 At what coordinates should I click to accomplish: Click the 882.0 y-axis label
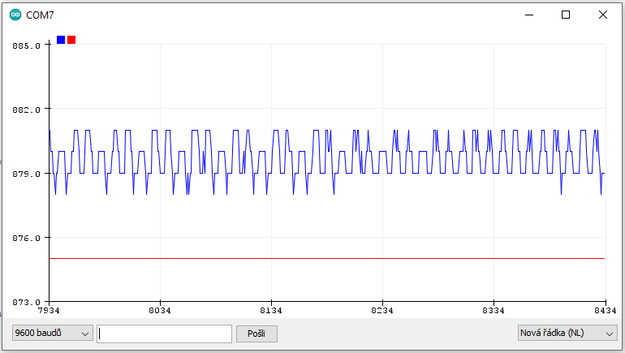tap(26, 110)
